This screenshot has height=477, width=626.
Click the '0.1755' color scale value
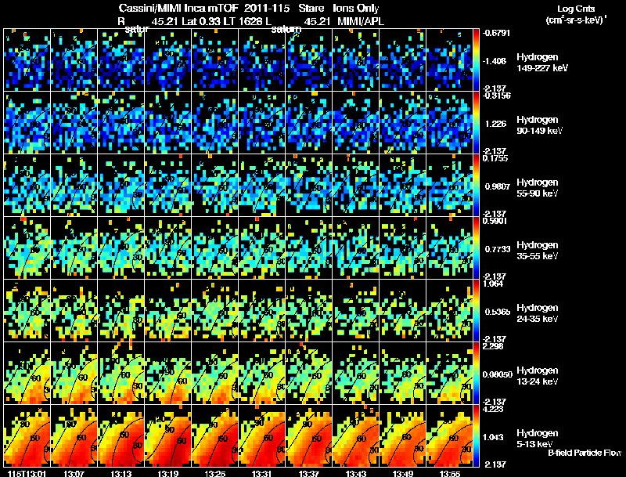point(495,158)
